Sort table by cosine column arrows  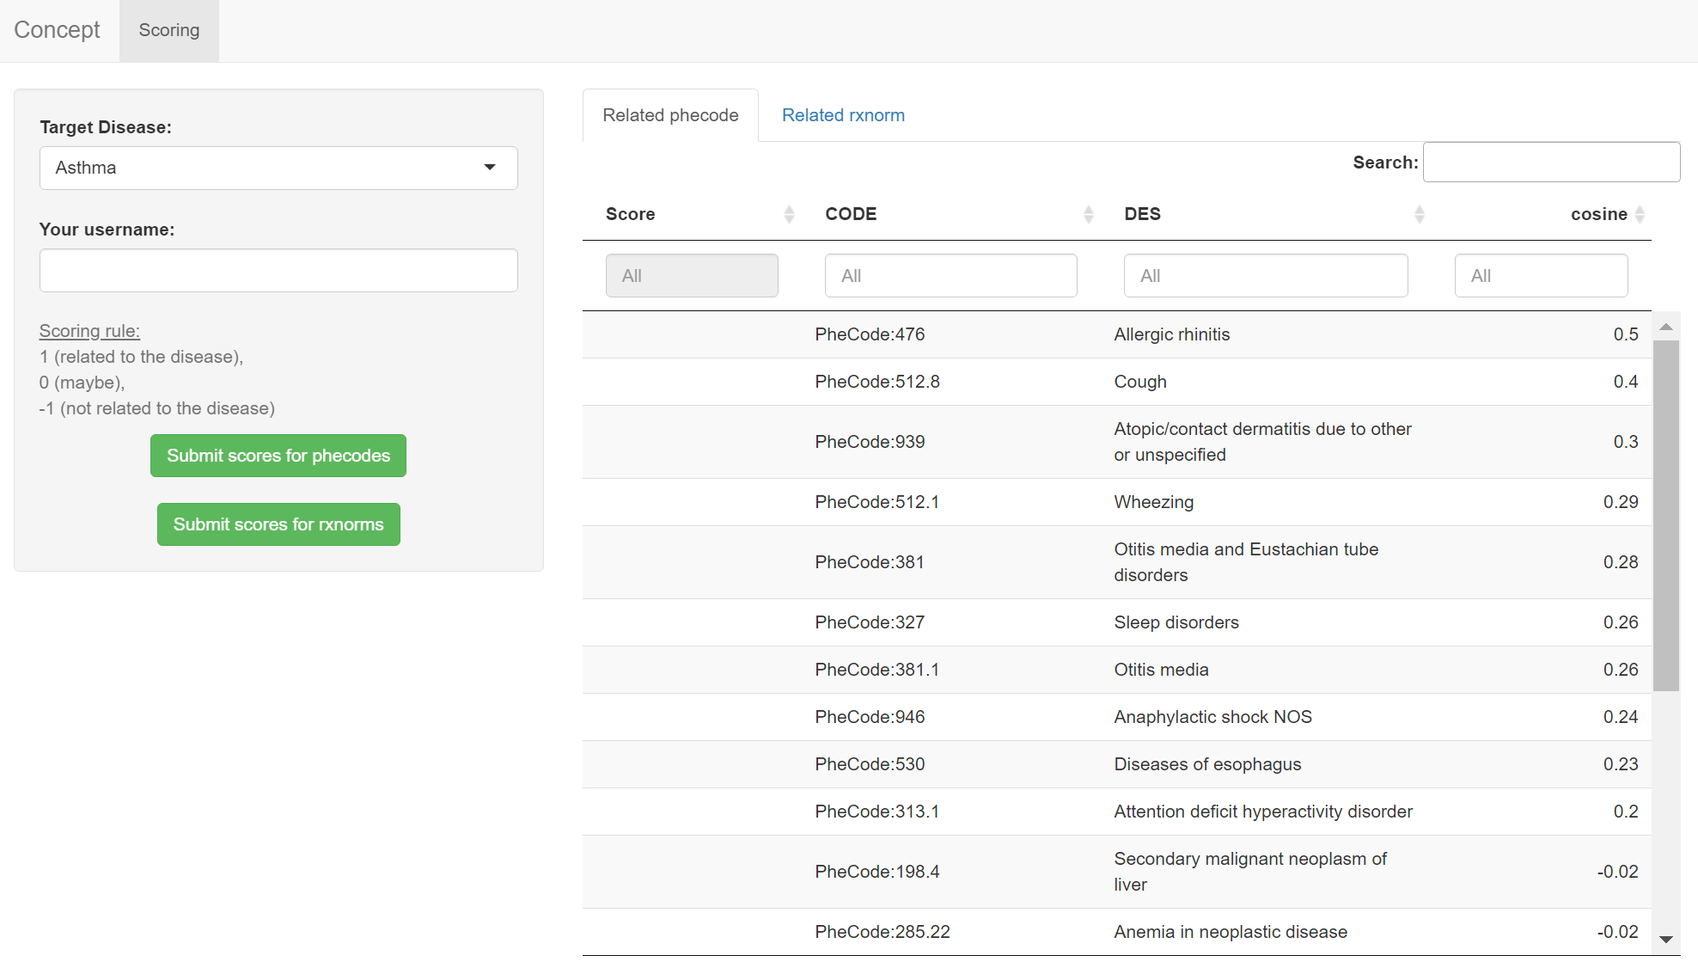[1640, 214]
